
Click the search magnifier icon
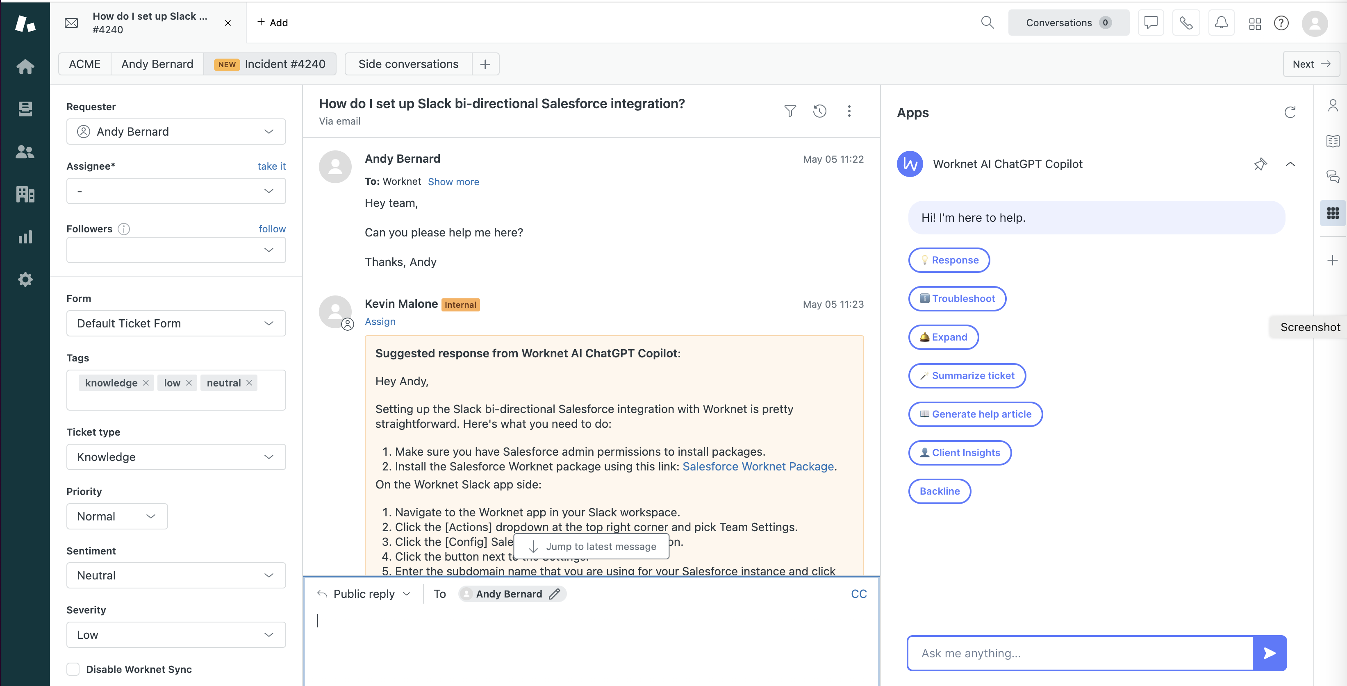pyautogui.click(x=987, y=23)
